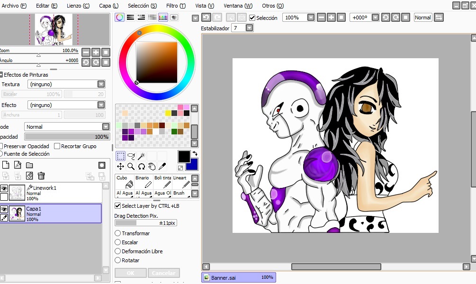Adjust the layer Opacidad slider
Screen dimensions: 476x284
[67, 136]
